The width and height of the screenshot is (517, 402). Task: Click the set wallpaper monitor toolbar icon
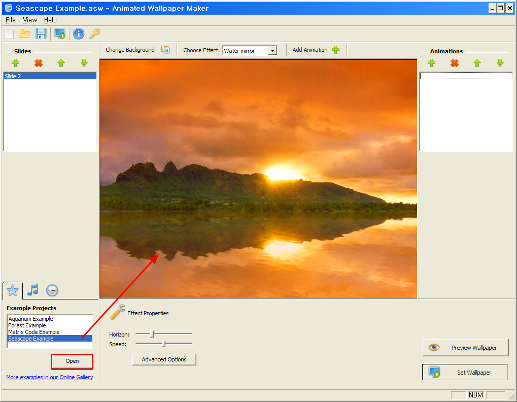pos(60,33)
